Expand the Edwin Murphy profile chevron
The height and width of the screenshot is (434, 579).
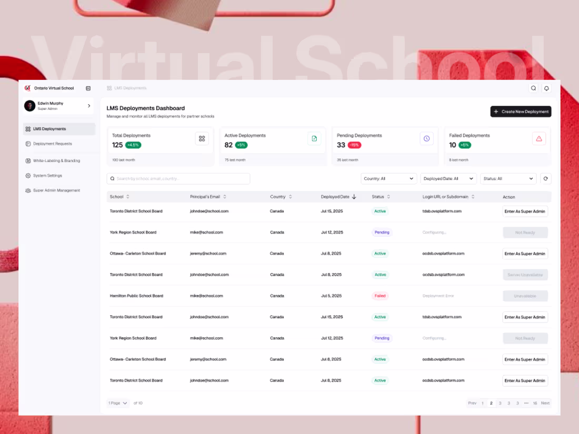[89, 106]
